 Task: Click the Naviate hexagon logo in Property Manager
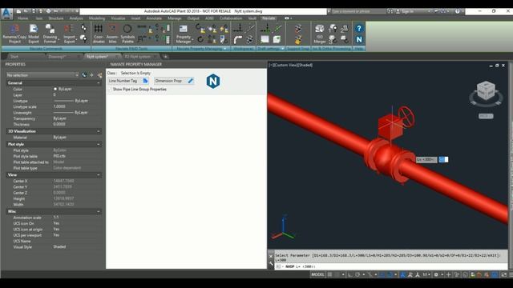[213, 81]
